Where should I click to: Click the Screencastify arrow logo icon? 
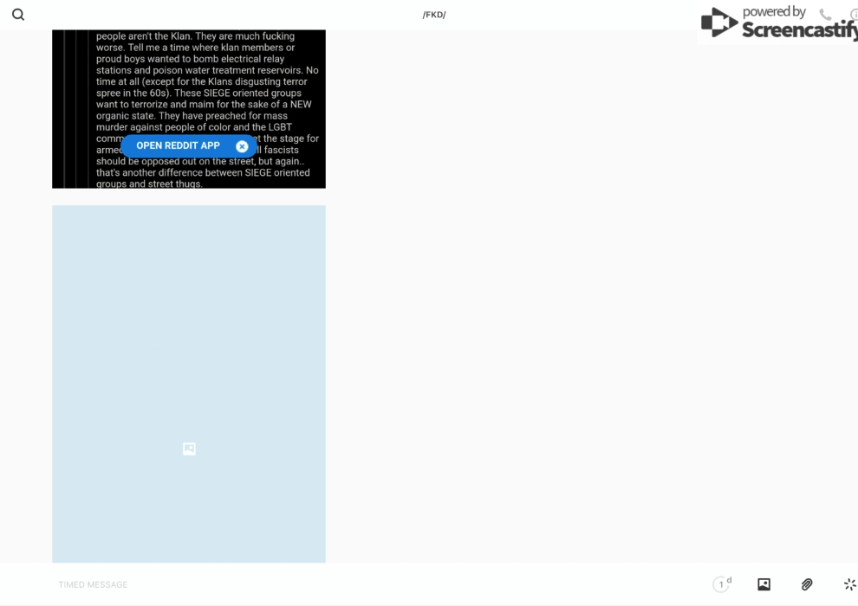coord(718,23)
